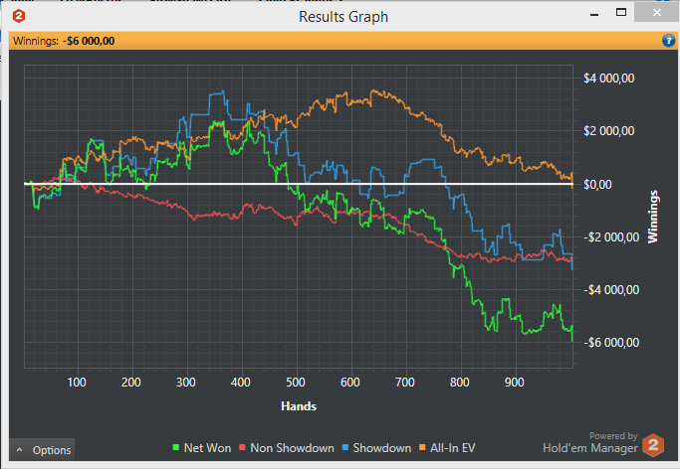Click the Showdown legend label

[x=381, y=448]
